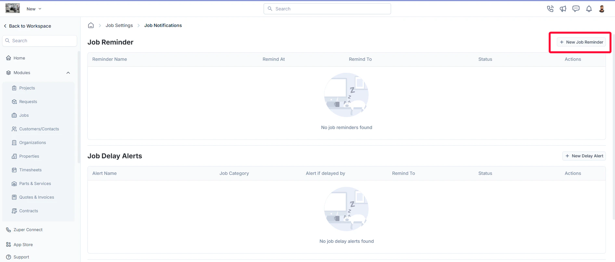Click the Contracts sidebar icon

click(14, 211)
